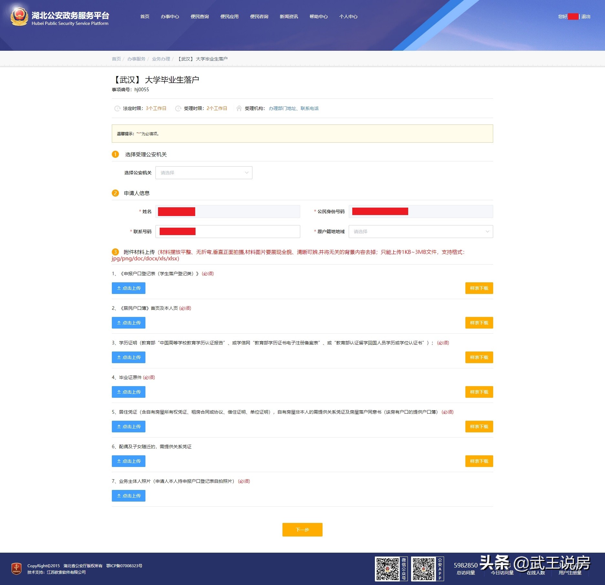The width and height of the screenshot is (605, 585).
Task: Open the 帮助中心 navigation item
Action: [319, 16]
